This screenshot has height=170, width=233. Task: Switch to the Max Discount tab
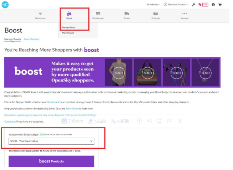click(x=32, y=40)
